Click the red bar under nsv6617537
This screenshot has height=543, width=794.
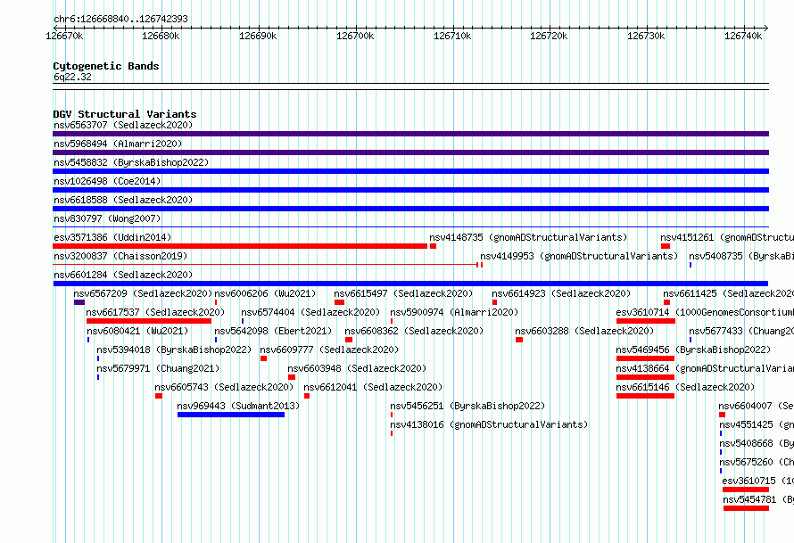tap(149, 321)
